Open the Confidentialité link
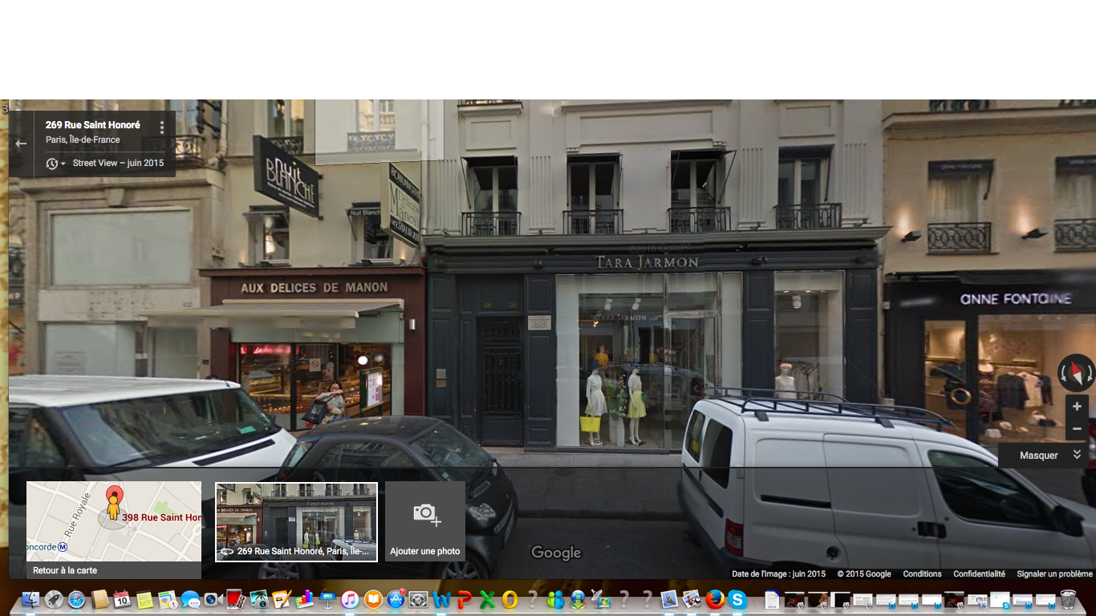1096x616 pixels. (x=979, y=573)
